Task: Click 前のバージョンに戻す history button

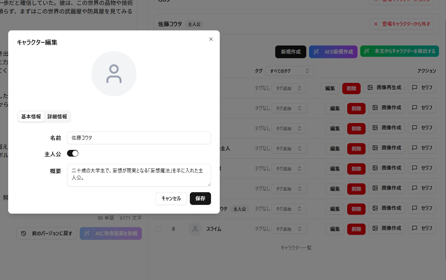Action: point(47,233)
